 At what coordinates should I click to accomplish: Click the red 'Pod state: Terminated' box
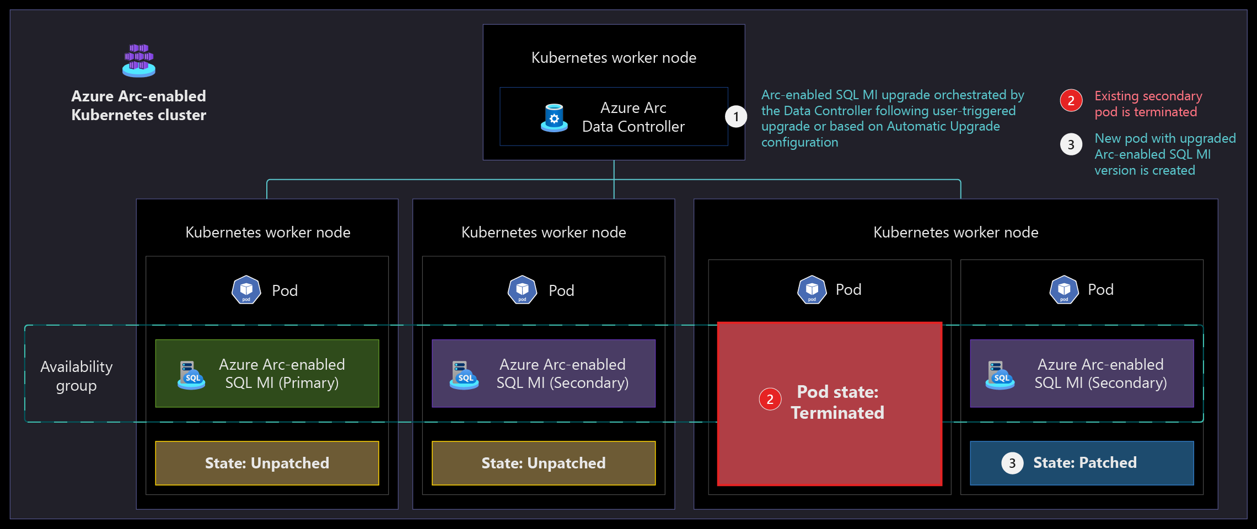pyautogui.click(x=830, y=404)
